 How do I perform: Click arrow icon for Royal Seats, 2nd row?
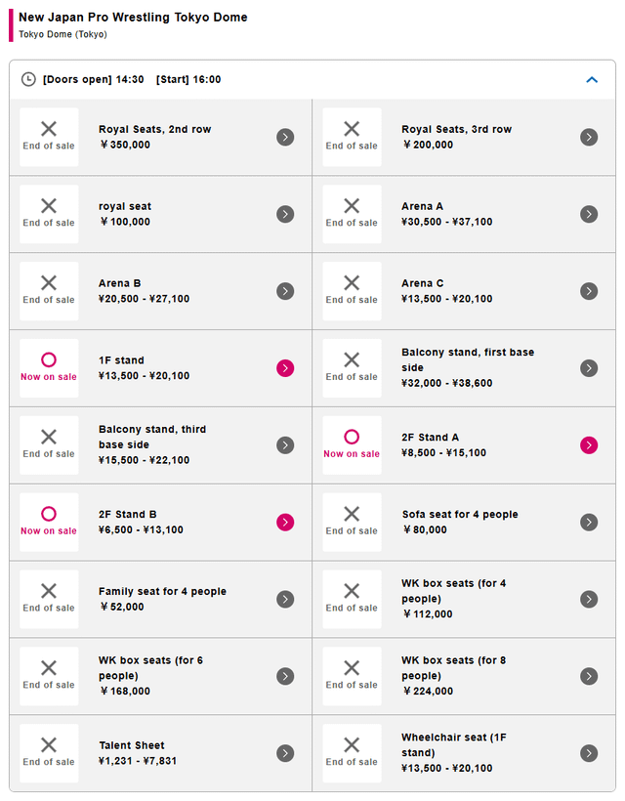(285, 137)
